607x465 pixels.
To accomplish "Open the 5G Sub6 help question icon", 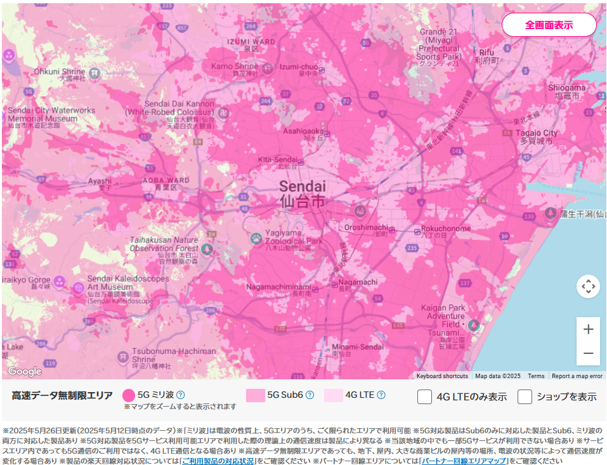I will click(310, 395).
